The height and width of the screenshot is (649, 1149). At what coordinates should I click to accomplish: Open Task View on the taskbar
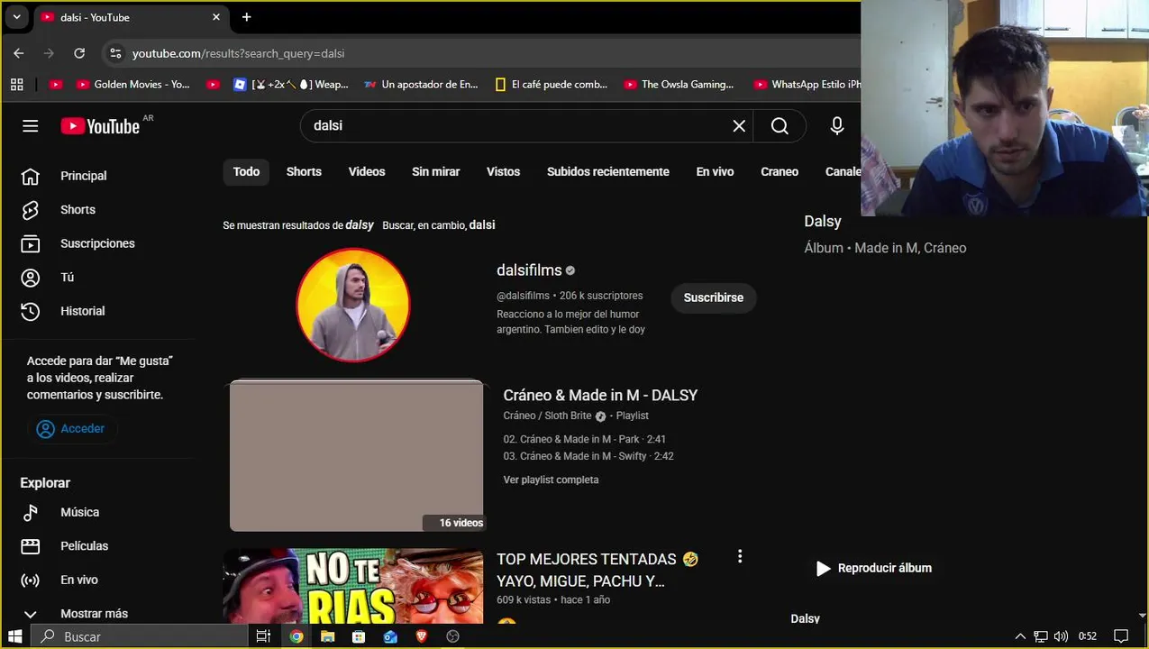pos(263,636)
